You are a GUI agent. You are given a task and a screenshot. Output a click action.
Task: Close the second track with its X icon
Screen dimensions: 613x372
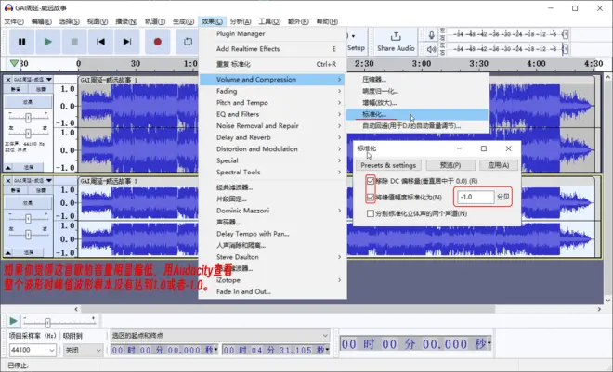coord(7,180)
